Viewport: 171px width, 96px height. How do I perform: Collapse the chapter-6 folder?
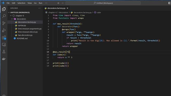[11, 16]
